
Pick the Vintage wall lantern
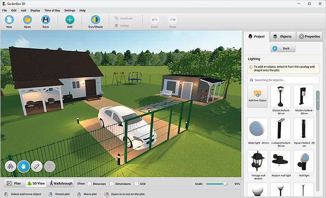(x=257, y=161)
